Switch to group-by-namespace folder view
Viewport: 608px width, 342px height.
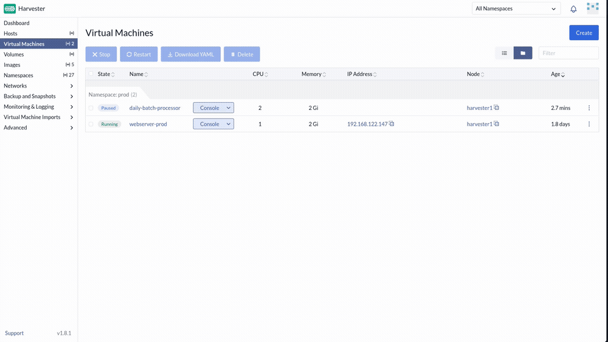click(x=523, y=53)
